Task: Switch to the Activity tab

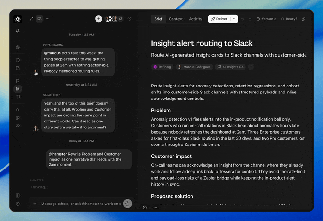Action: point(196,19)
